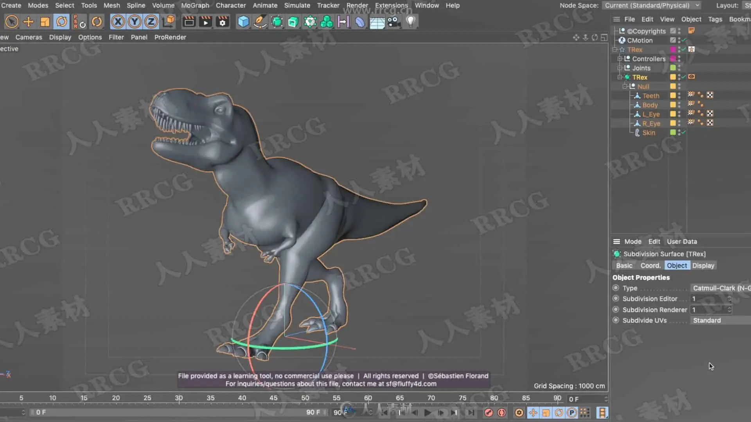Click Render to Picture Viewer icon
Image resolution: width=751 pixels, height=422 pixels.
[206, 21]
